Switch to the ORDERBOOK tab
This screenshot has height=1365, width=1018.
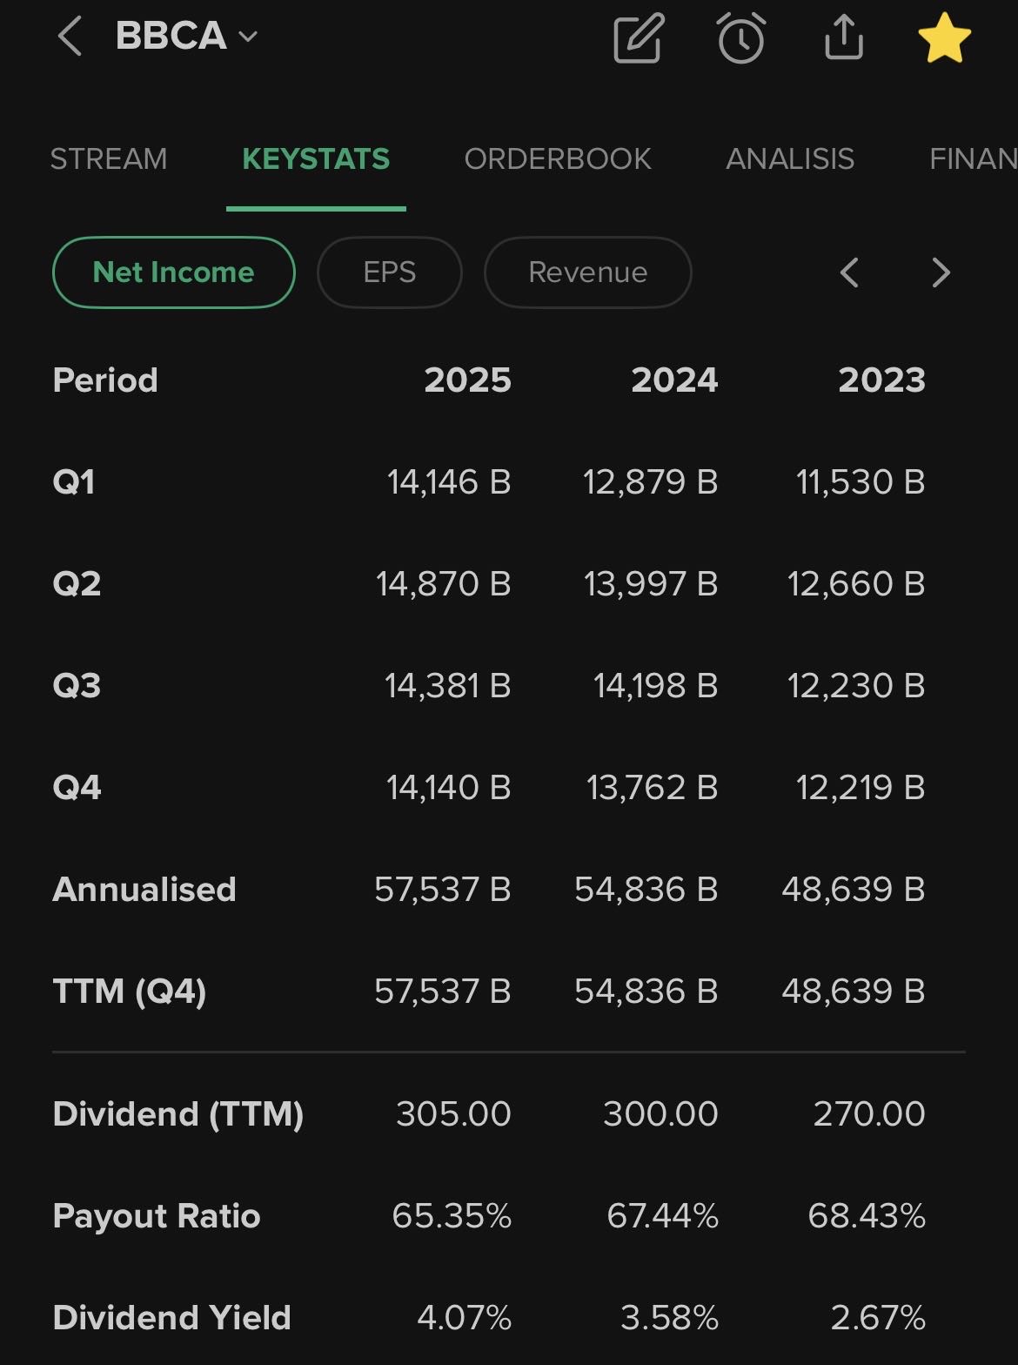(558, 159)
